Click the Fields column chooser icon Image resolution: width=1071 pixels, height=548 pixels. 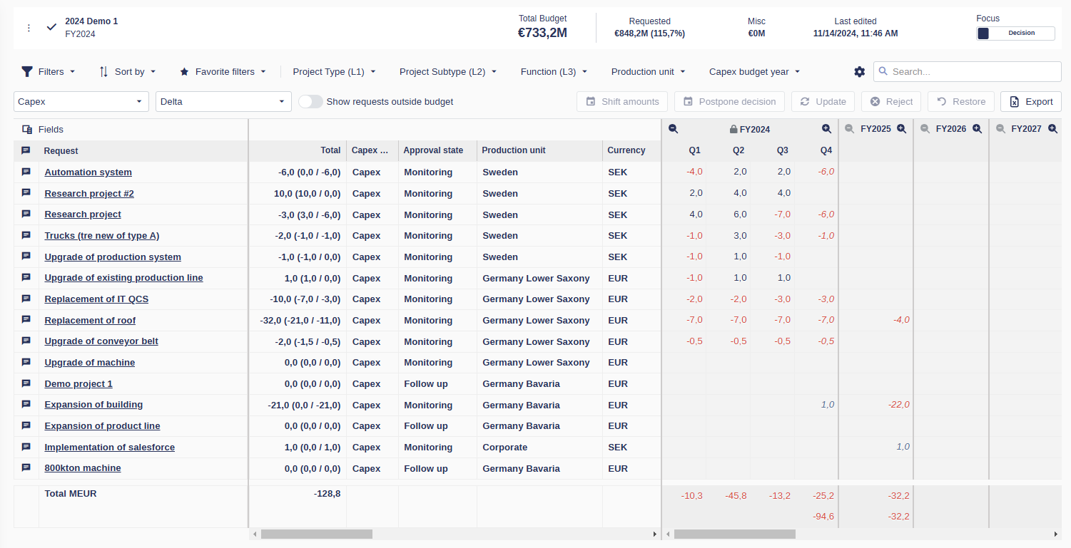point(27,130)
